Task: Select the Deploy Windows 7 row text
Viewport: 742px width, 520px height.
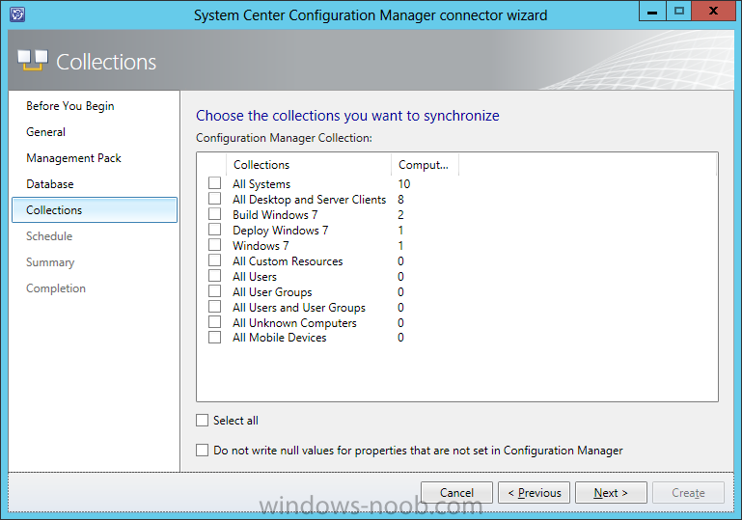Action: click(x=280, y=231)
